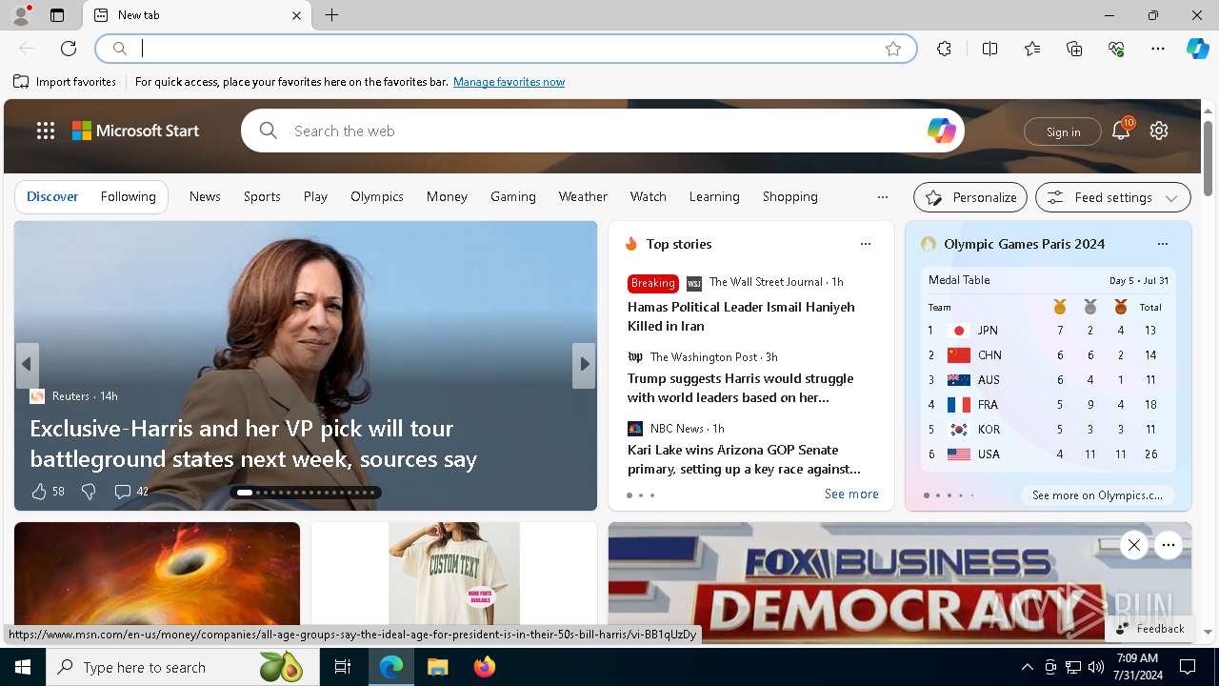Expand more feed categories ellipsis
Viewport: 1219px width, 686px height.
(883, 197)
